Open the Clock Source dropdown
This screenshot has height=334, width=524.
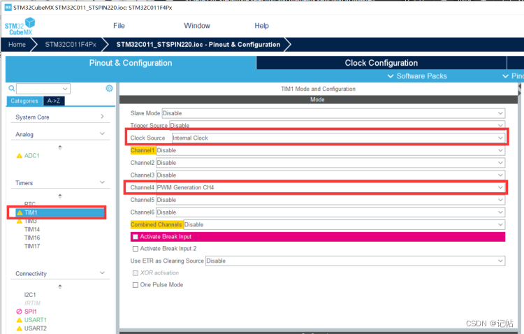coord(338,138)
